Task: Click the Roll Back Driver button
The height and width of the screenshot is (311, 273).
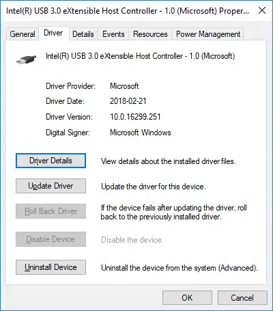Action: click(x=51, y=211)
